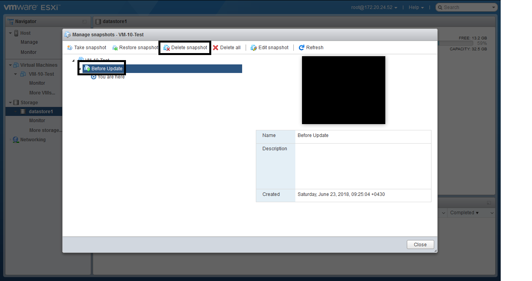
Task: Click the Edit snapshot pencil icon
Action: click(253, 48)
